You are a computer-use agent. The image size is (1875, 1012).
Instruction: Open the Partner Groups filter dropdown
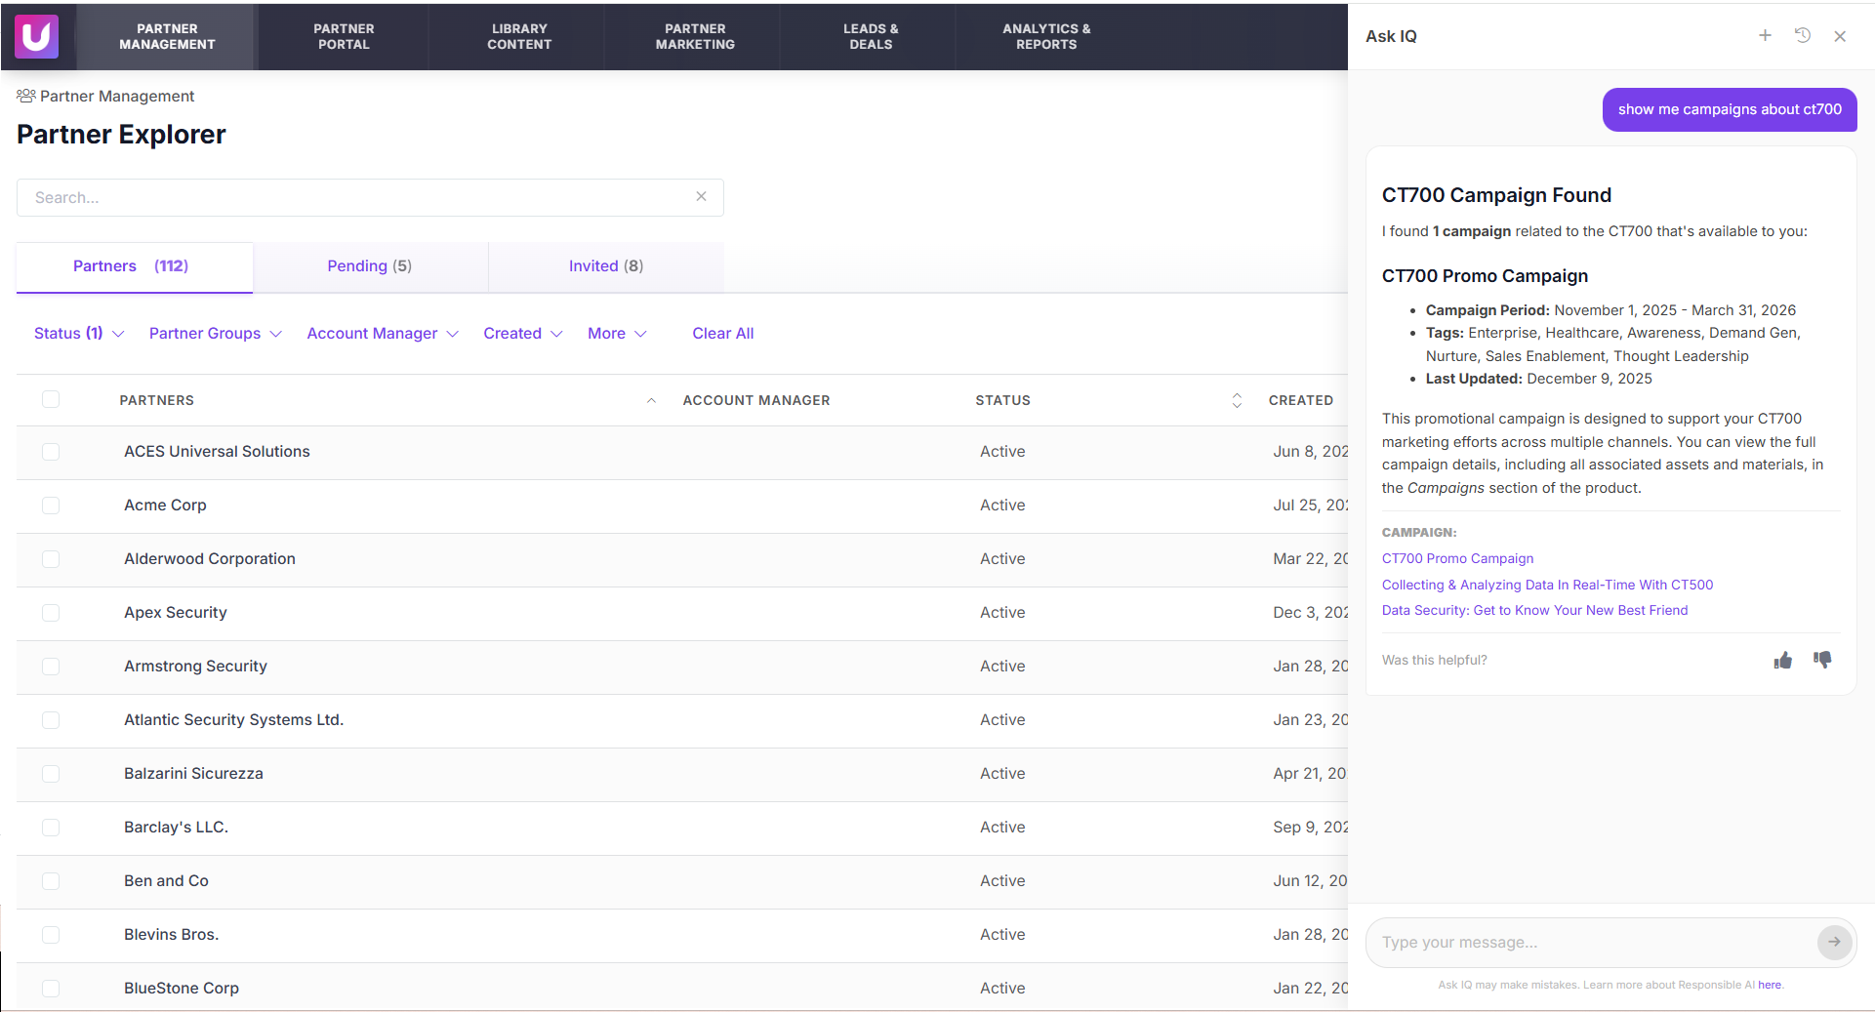pos(215,334)
